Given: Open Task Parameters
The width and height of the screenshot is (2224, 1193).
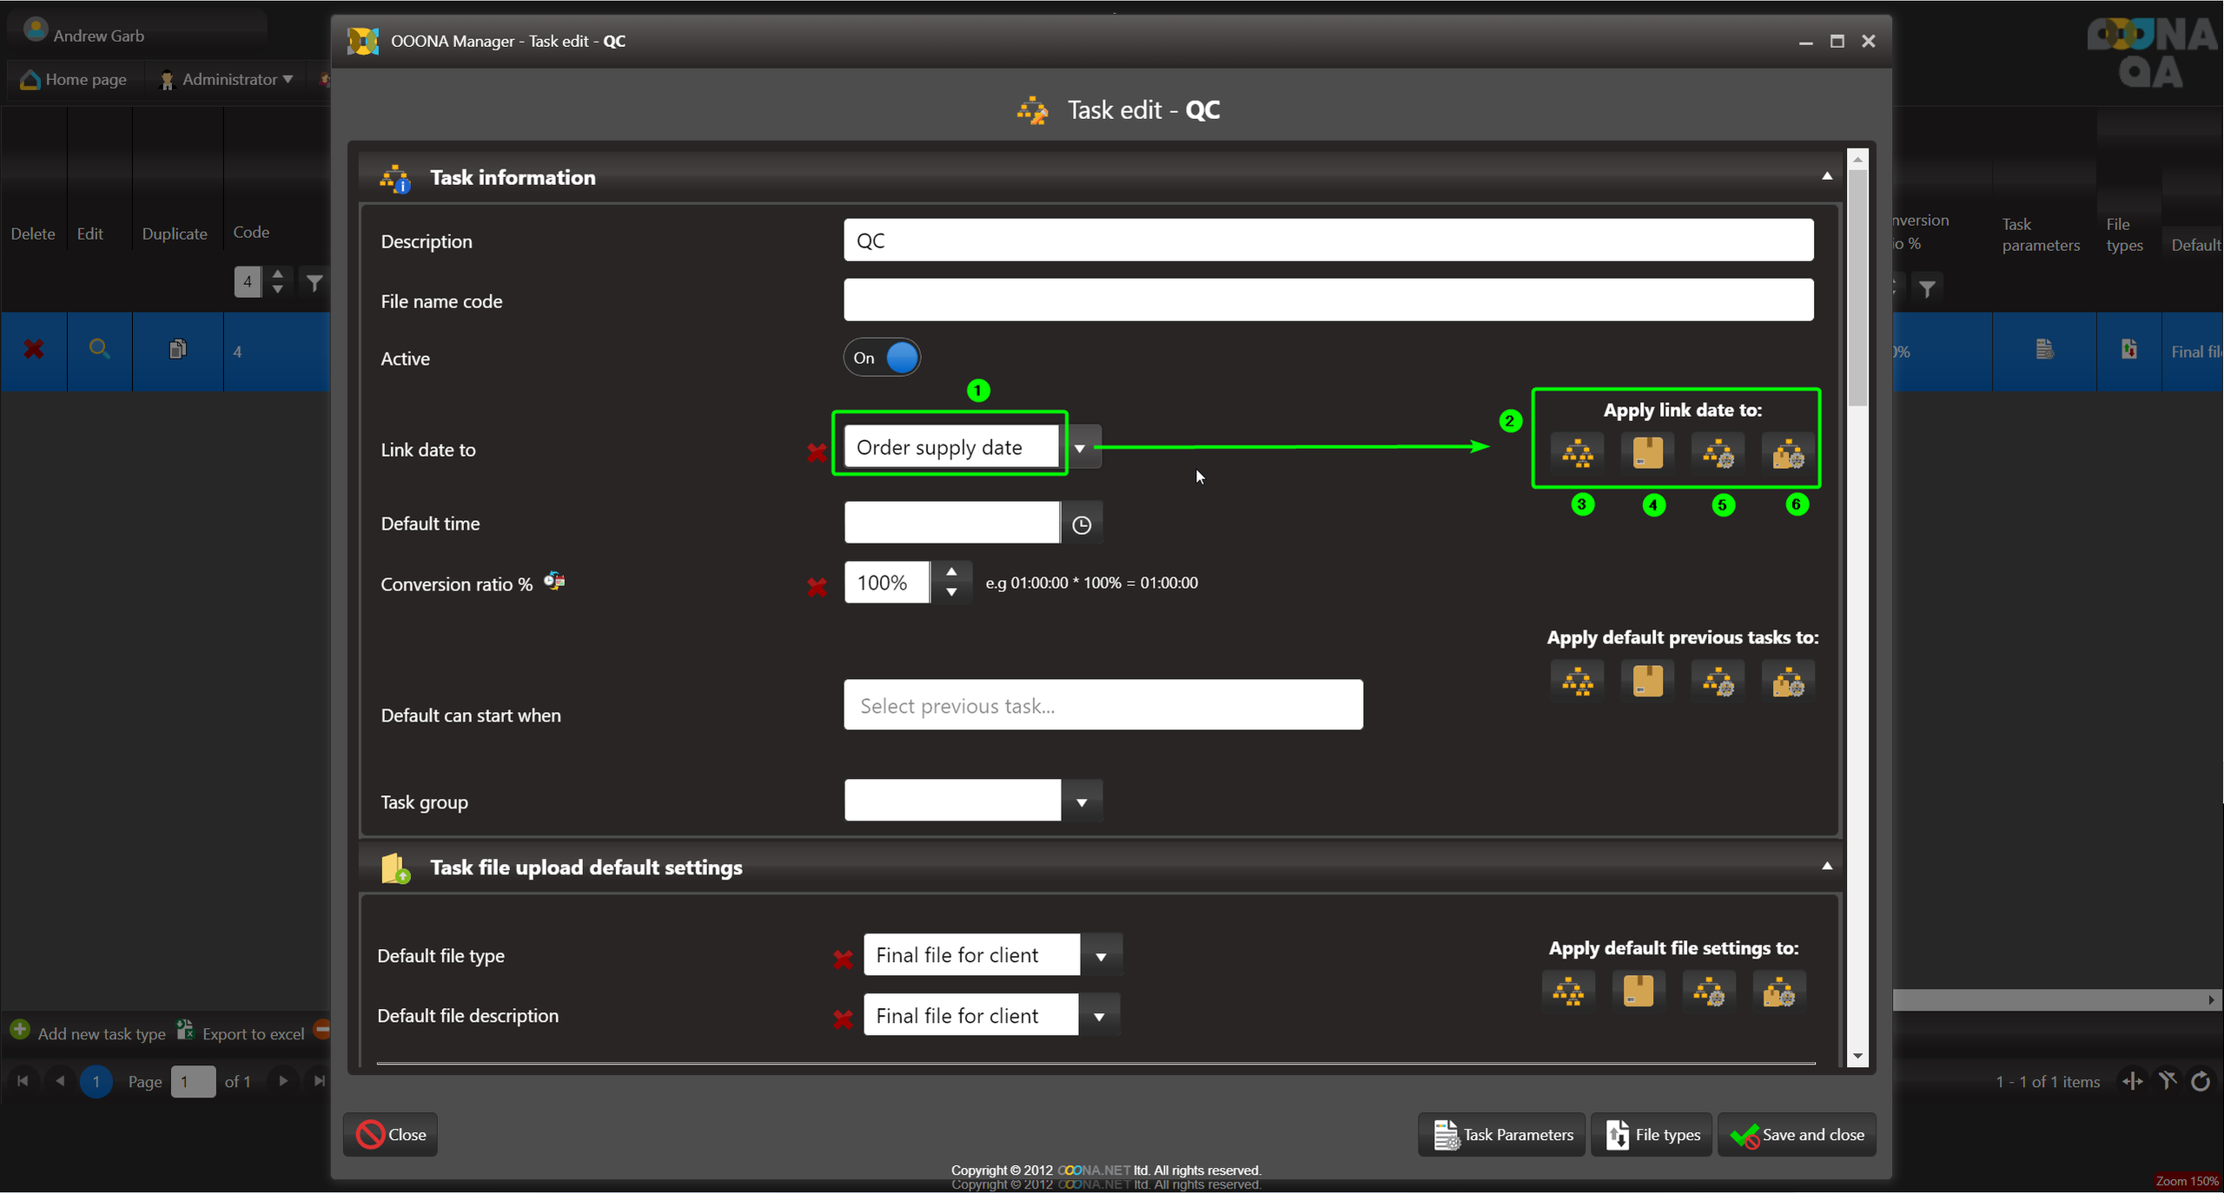Looking at the screenshot, I should (x=1502, y=1135).
